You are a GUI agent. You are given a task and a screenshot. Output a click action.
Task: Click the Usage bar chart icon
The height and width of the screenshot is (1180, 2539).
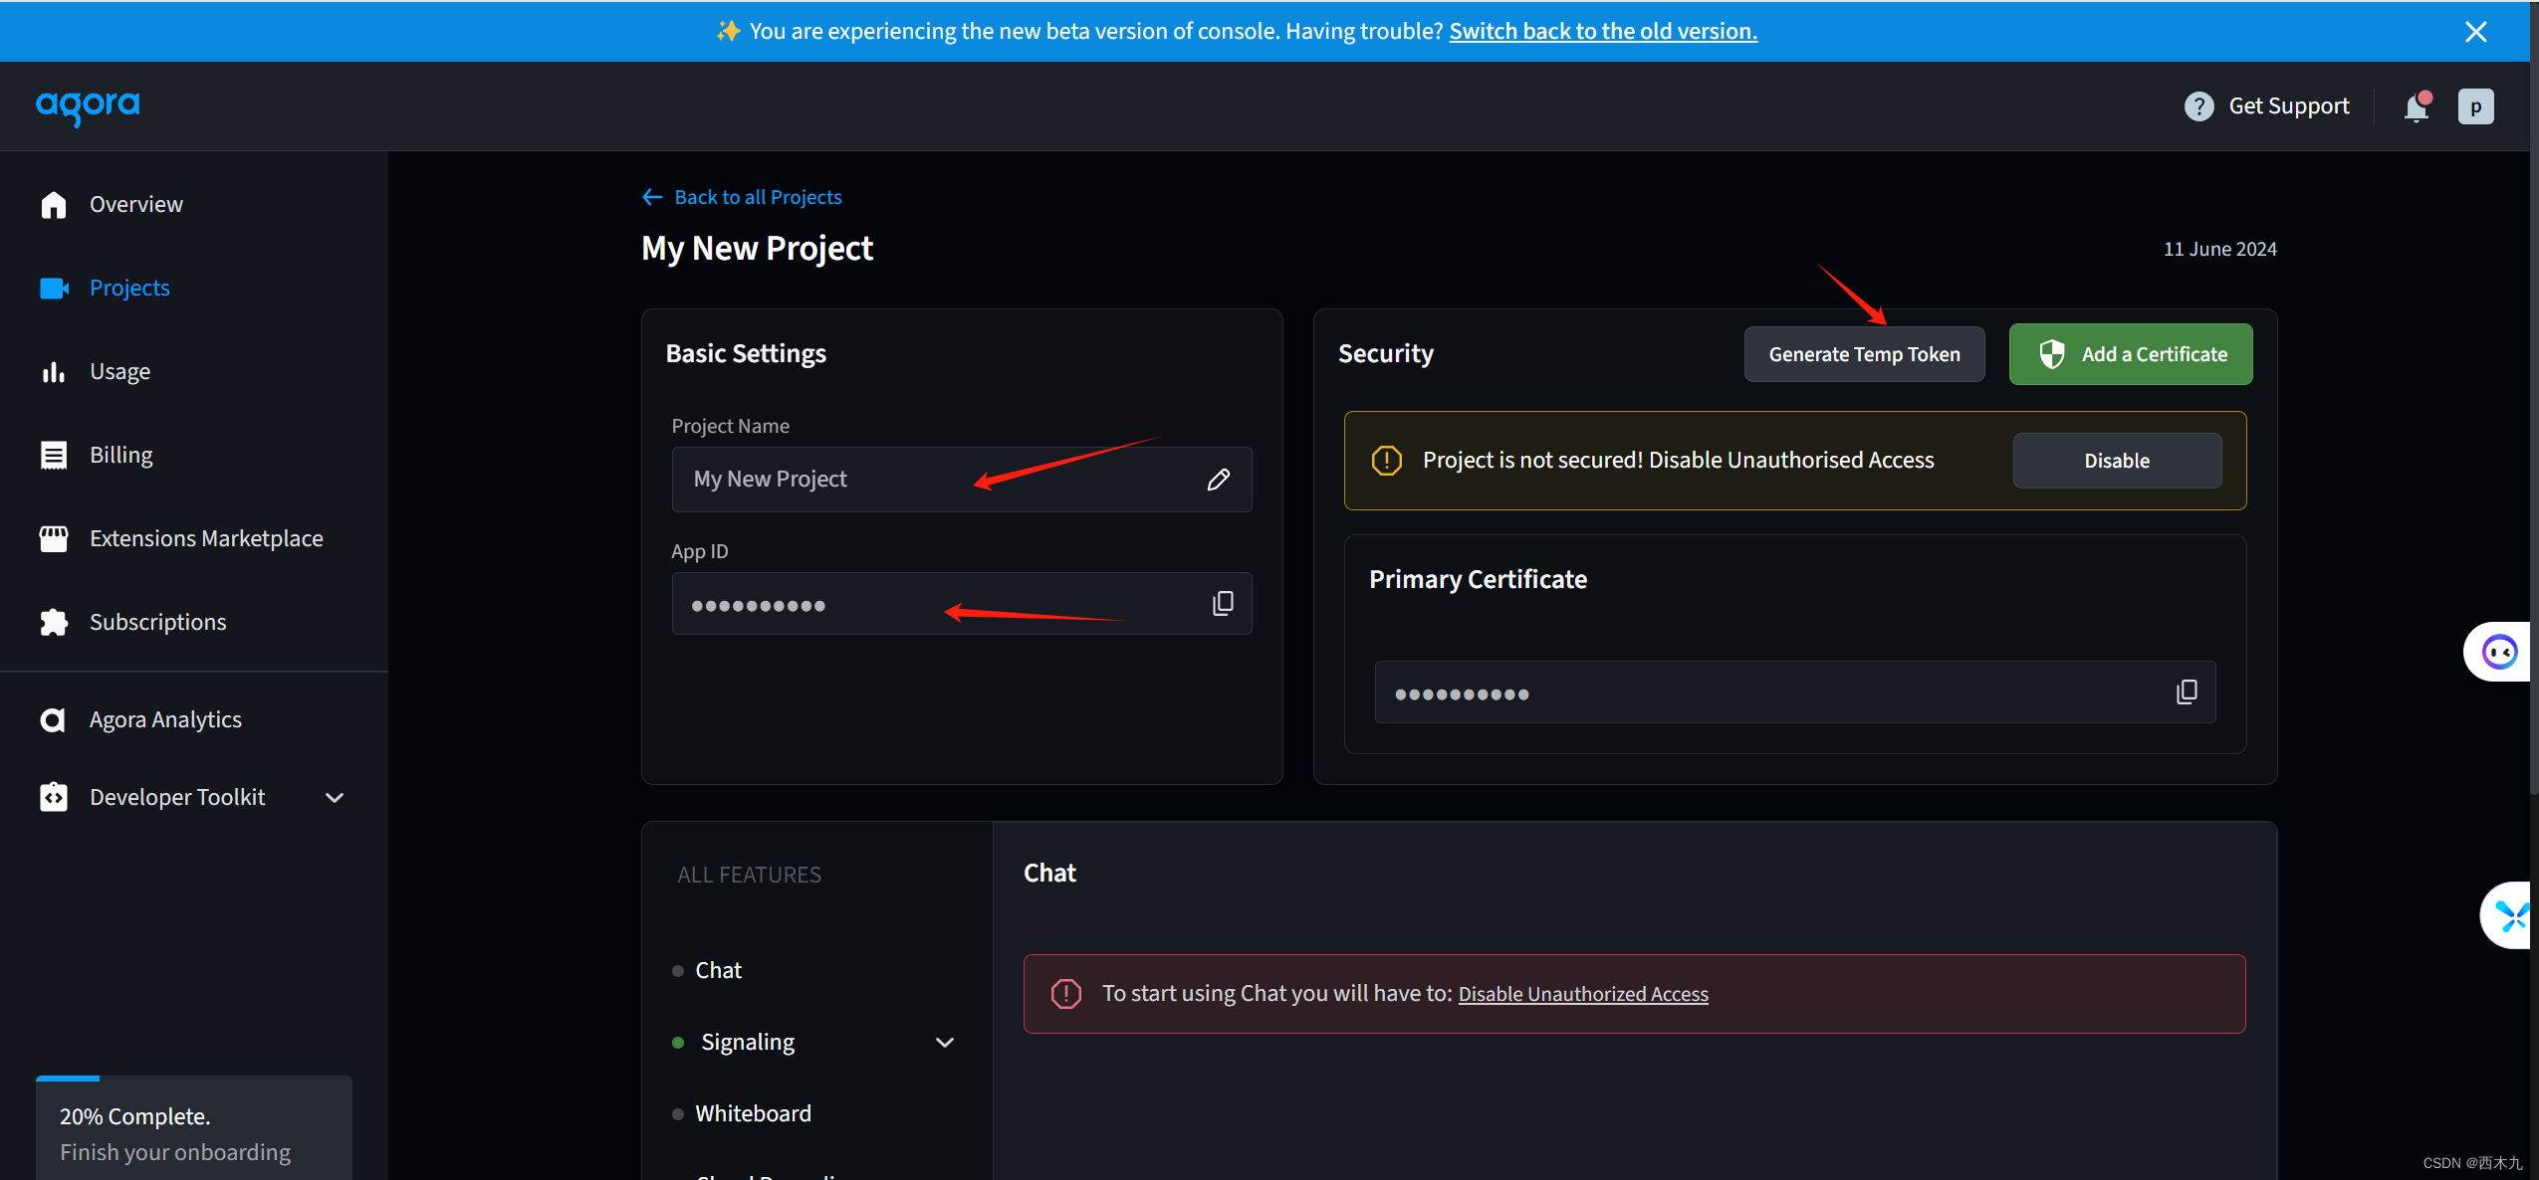click(x=54, y=371)
